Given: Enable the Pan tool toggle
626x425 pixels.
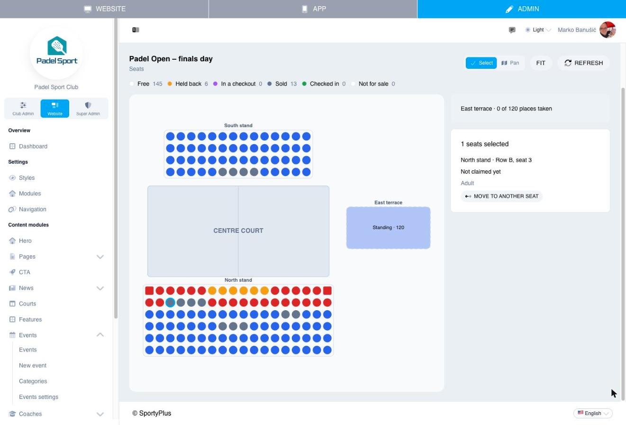Looking at the screenshot, I should 510,63.
